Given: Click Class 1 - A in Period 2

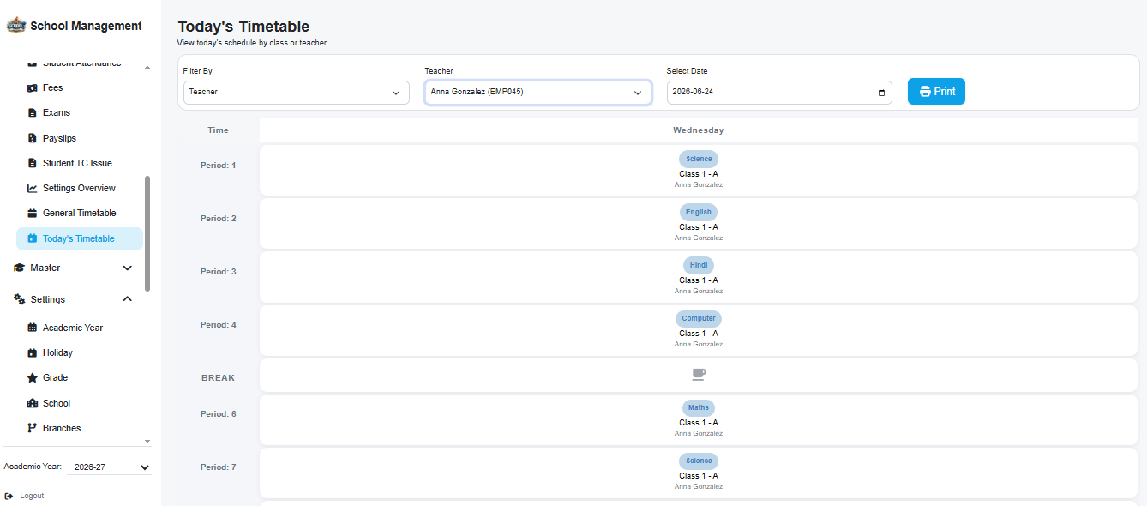Looking at the screenshot, I should [x=699, y=227].
